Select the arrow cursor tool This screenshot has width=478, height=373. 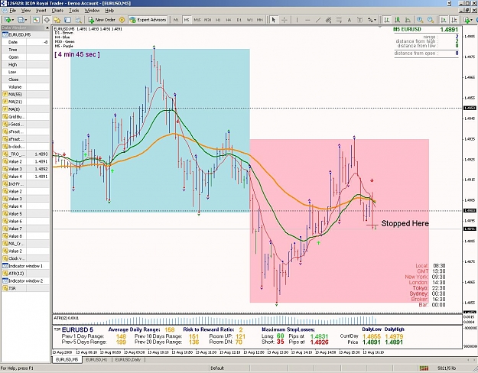click(274, 20)
